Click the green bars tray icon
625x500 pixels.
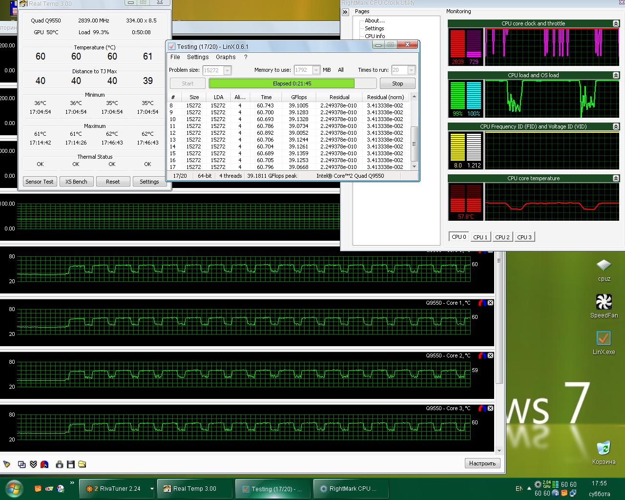pos(555,484)
